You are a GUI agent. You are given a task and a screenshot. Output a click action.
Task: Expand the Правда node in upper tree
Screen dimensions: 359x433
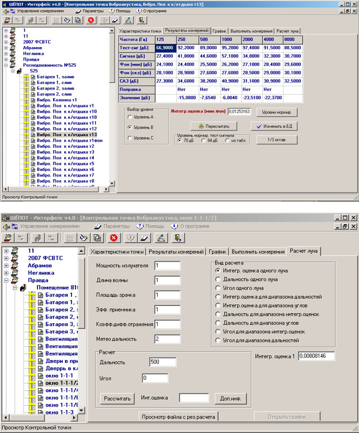[x=6, y=59]
